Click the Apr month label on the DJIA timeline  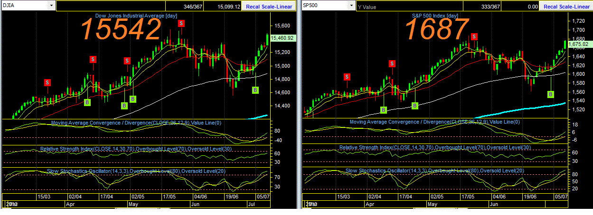pos(70,205)
